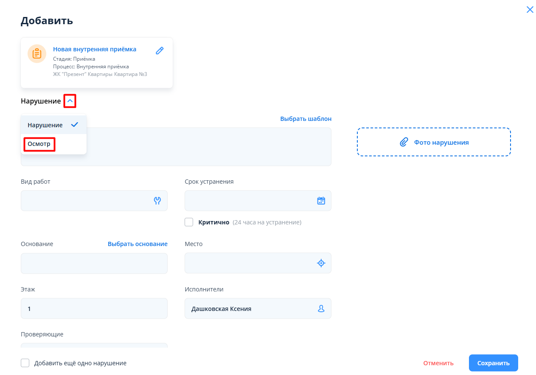Screen dimensions: 536x375
Task: Check Добавить ещё одно нарушение box
Action: pos(25,363)
